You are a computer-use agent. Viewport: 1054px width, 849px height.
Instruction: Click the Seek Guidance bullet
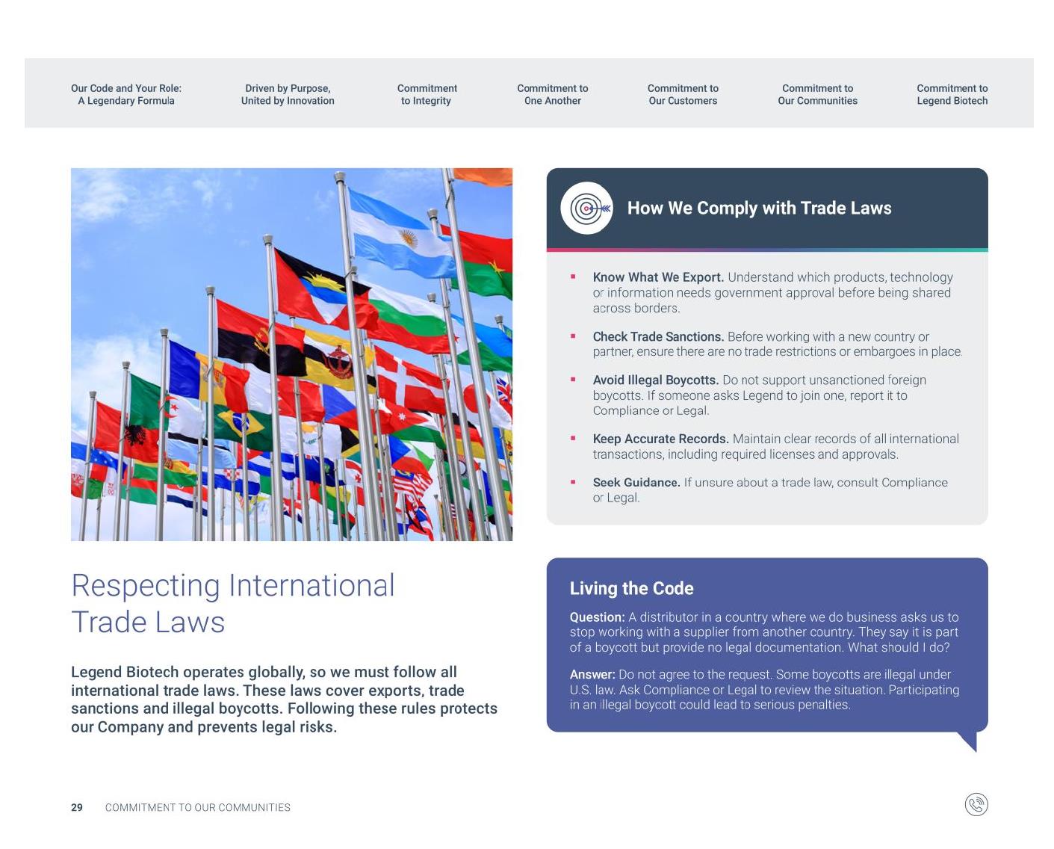[x=769, y=490]
